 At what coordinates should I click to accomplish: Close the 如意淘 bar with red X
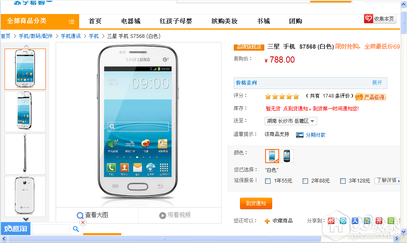click(x=83, y=222)
